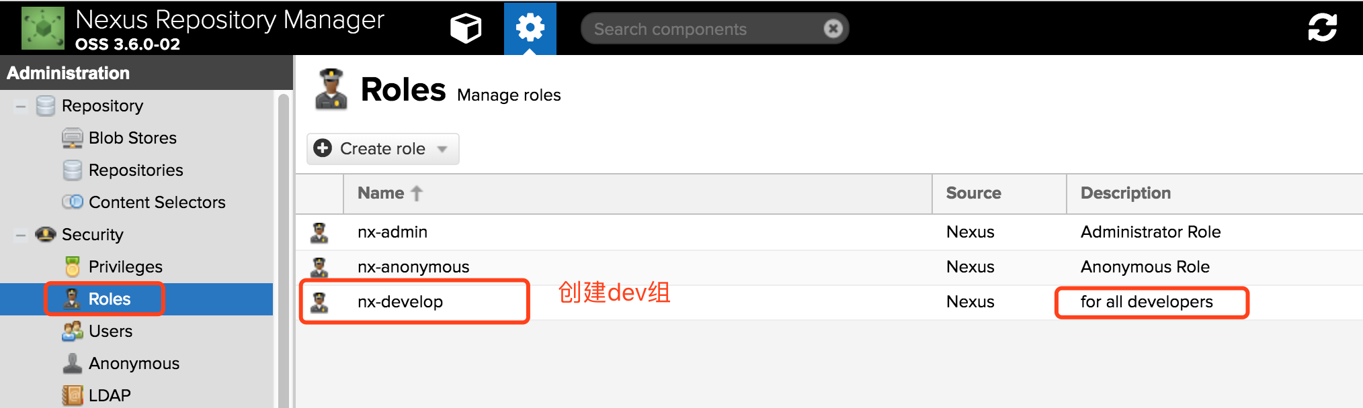This screenshot has height=408, width=1363.
Task: Collapse the Security tree node
Action: pos(21,235)
